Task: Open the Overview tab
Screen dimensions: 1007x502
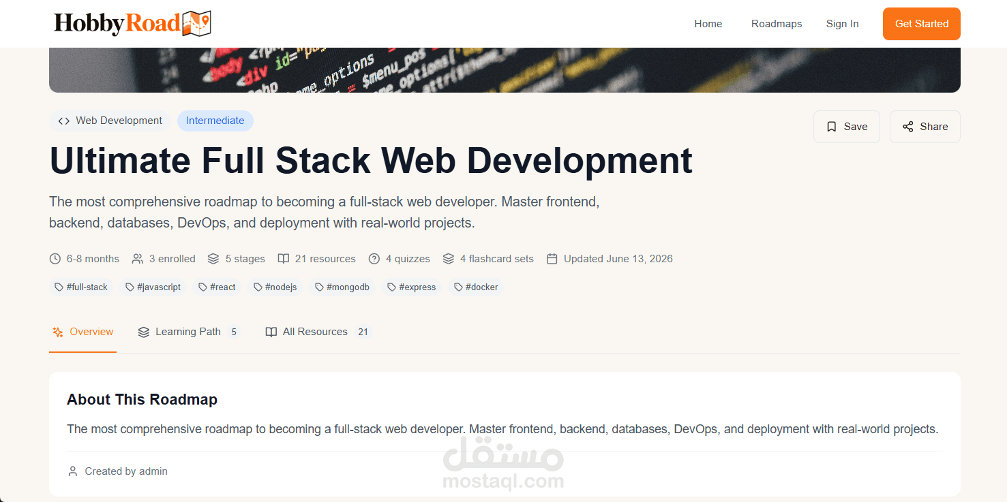Action: point(83,332)
